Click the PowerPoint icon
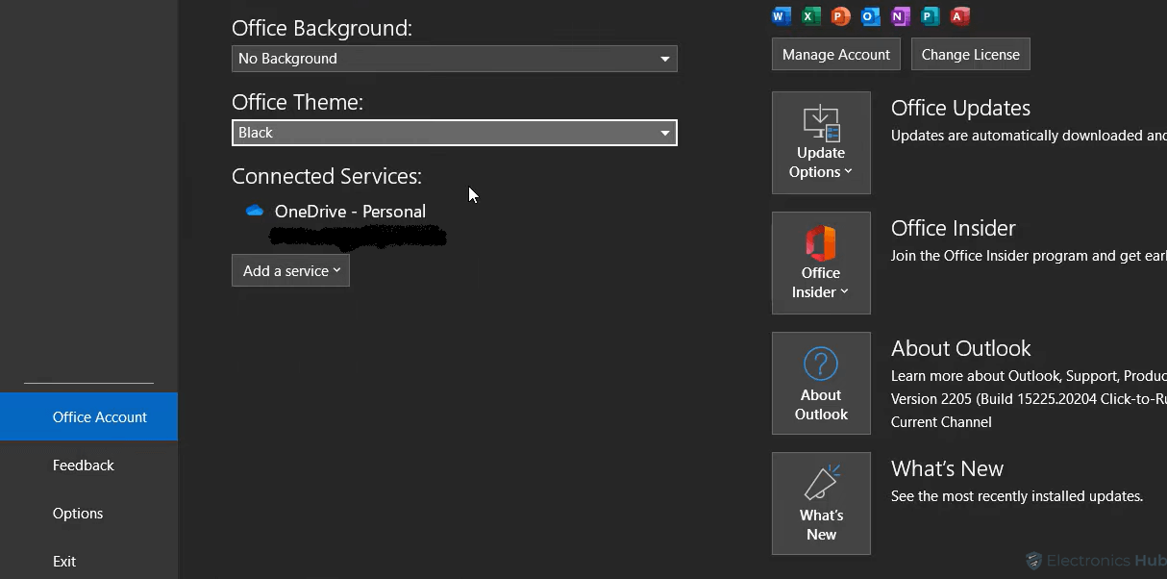The width and height of the screenshot is (1167, 579). click(x=840, y=15)
